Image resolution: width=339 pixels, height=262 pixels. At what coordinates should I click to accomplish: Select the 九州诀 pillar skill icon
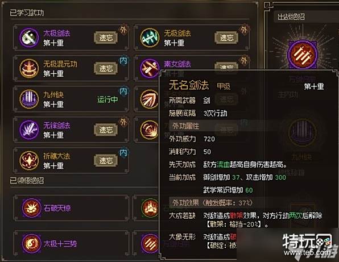point(29,99)
